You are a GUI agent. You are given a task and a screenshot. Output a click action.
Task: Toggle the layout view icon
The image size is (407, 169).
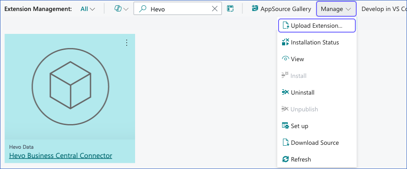(230, 9)
